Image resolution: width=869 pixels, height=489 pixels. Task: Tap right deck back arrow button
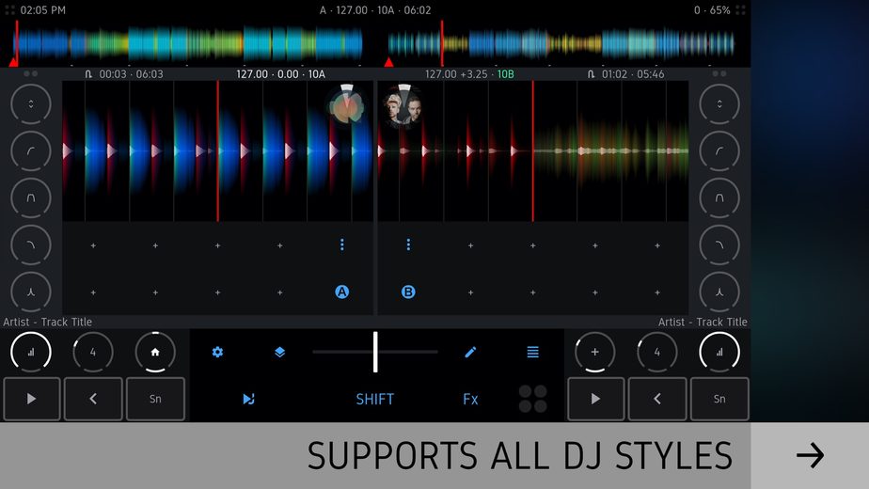point(657,399)
